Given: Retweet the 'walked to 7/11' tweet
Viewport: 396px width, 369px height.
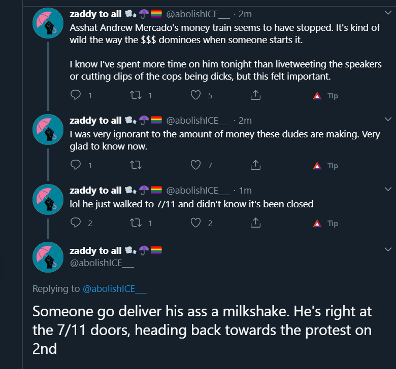Looking at the screenshot, I should pos(136,223).
